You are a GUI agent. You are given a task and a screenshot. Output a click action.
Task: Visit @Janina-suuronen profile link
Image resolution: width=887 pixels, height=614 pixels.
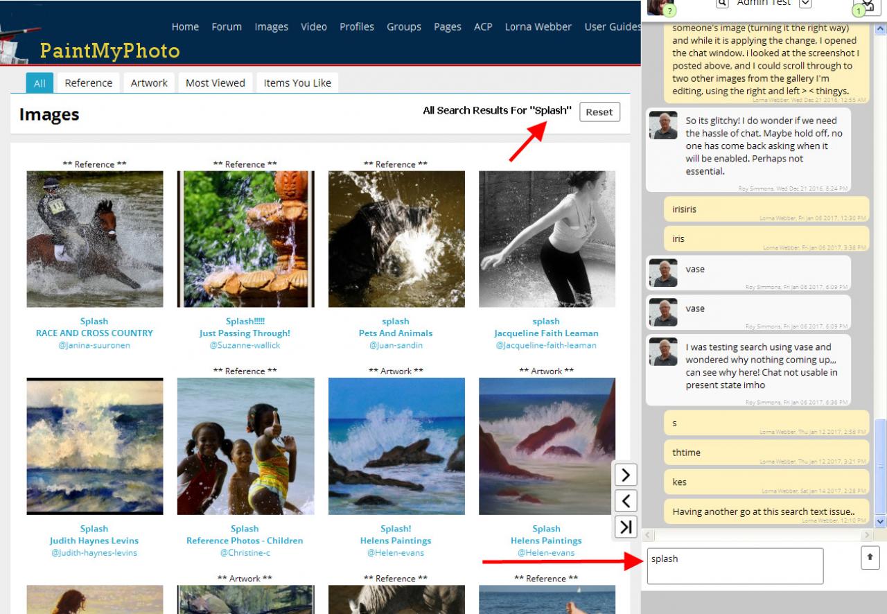(x=94, y=345)
